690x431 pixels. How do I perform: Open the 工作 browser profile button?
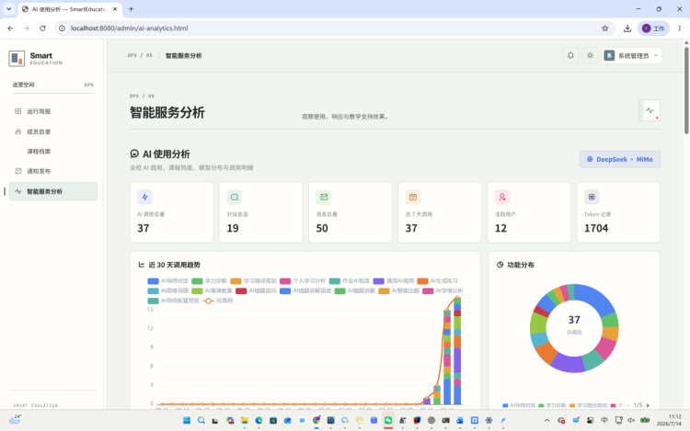(653, 28)
